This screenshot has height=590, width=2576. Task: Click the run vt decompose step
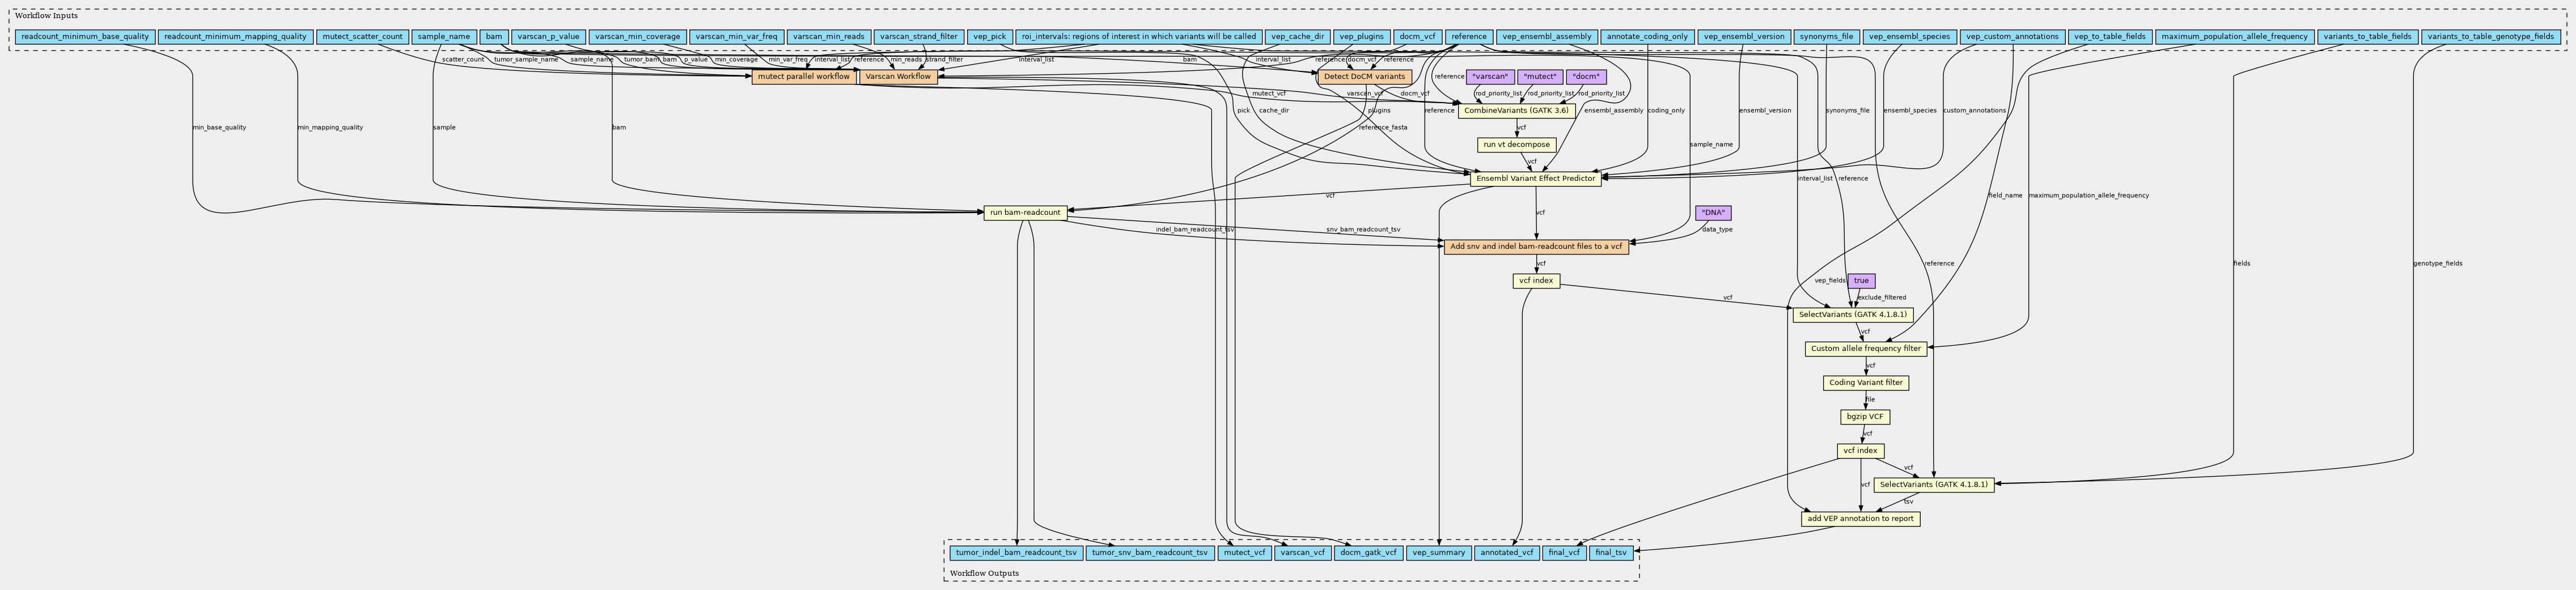click(x=1516, y=145)
